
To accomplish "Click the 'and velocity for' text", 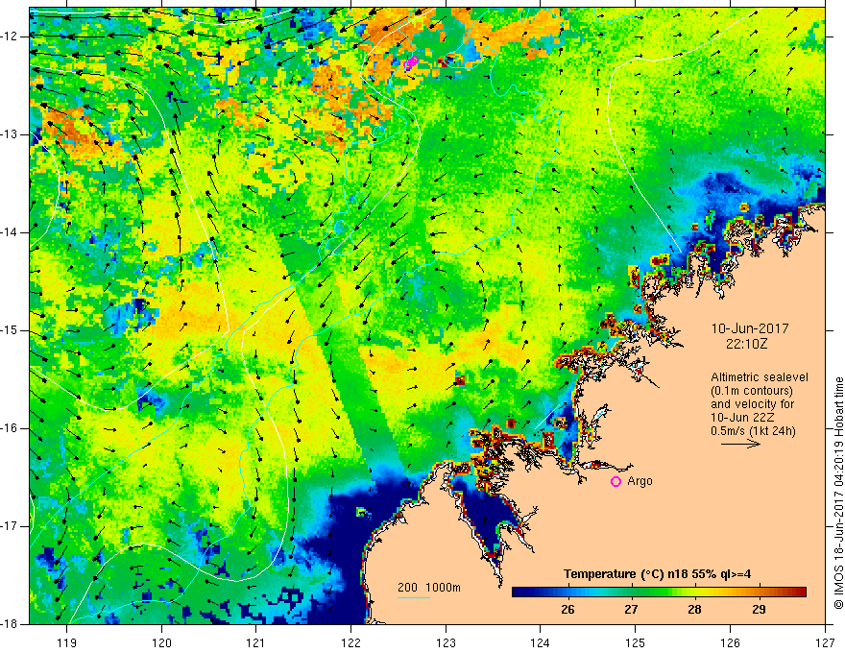I will pos(752,404).
